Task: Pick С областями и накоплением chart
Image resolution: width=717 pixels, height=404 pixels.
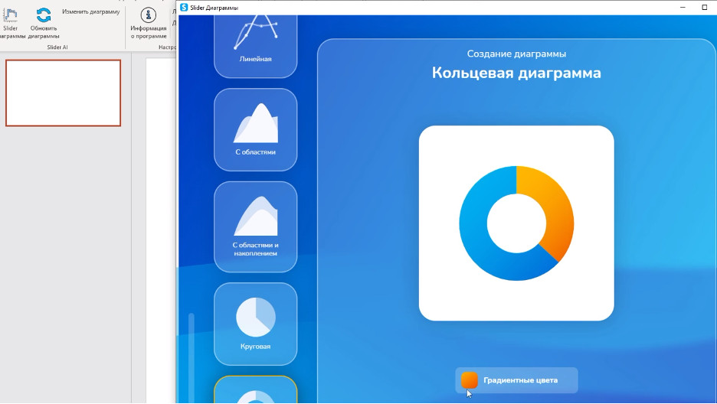Action: coord(255,226)
